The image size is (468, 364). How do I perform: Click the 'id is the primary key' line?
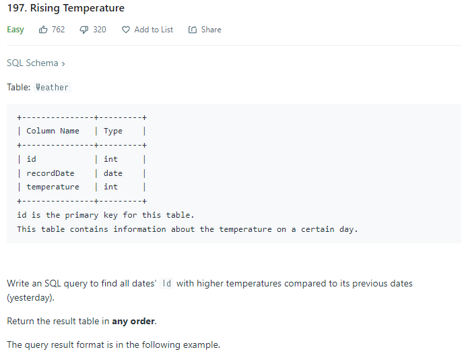tap(105, 215)
